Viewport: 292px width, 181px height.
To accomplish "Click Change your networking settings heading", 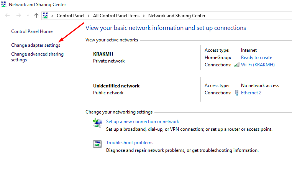I will coord(119,112).
